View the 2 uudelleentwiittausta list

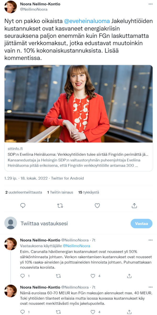point(24,192)
